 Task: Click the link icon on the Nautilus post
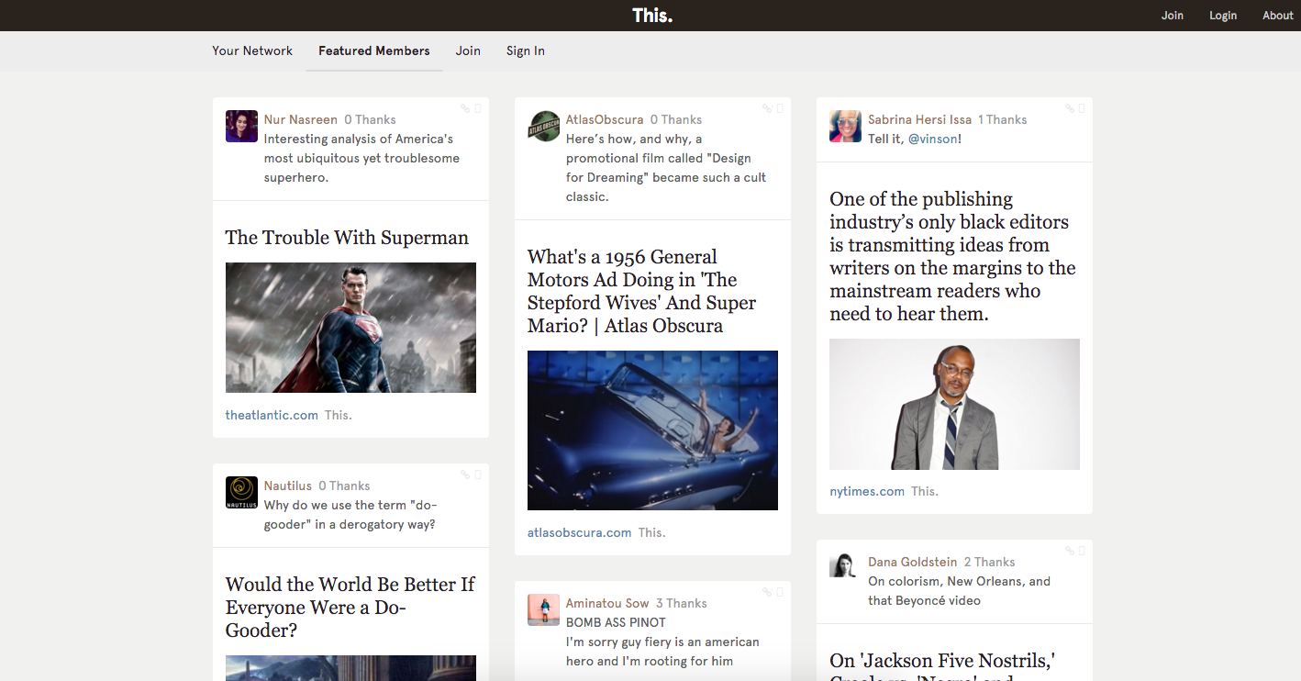pos(465,474)
